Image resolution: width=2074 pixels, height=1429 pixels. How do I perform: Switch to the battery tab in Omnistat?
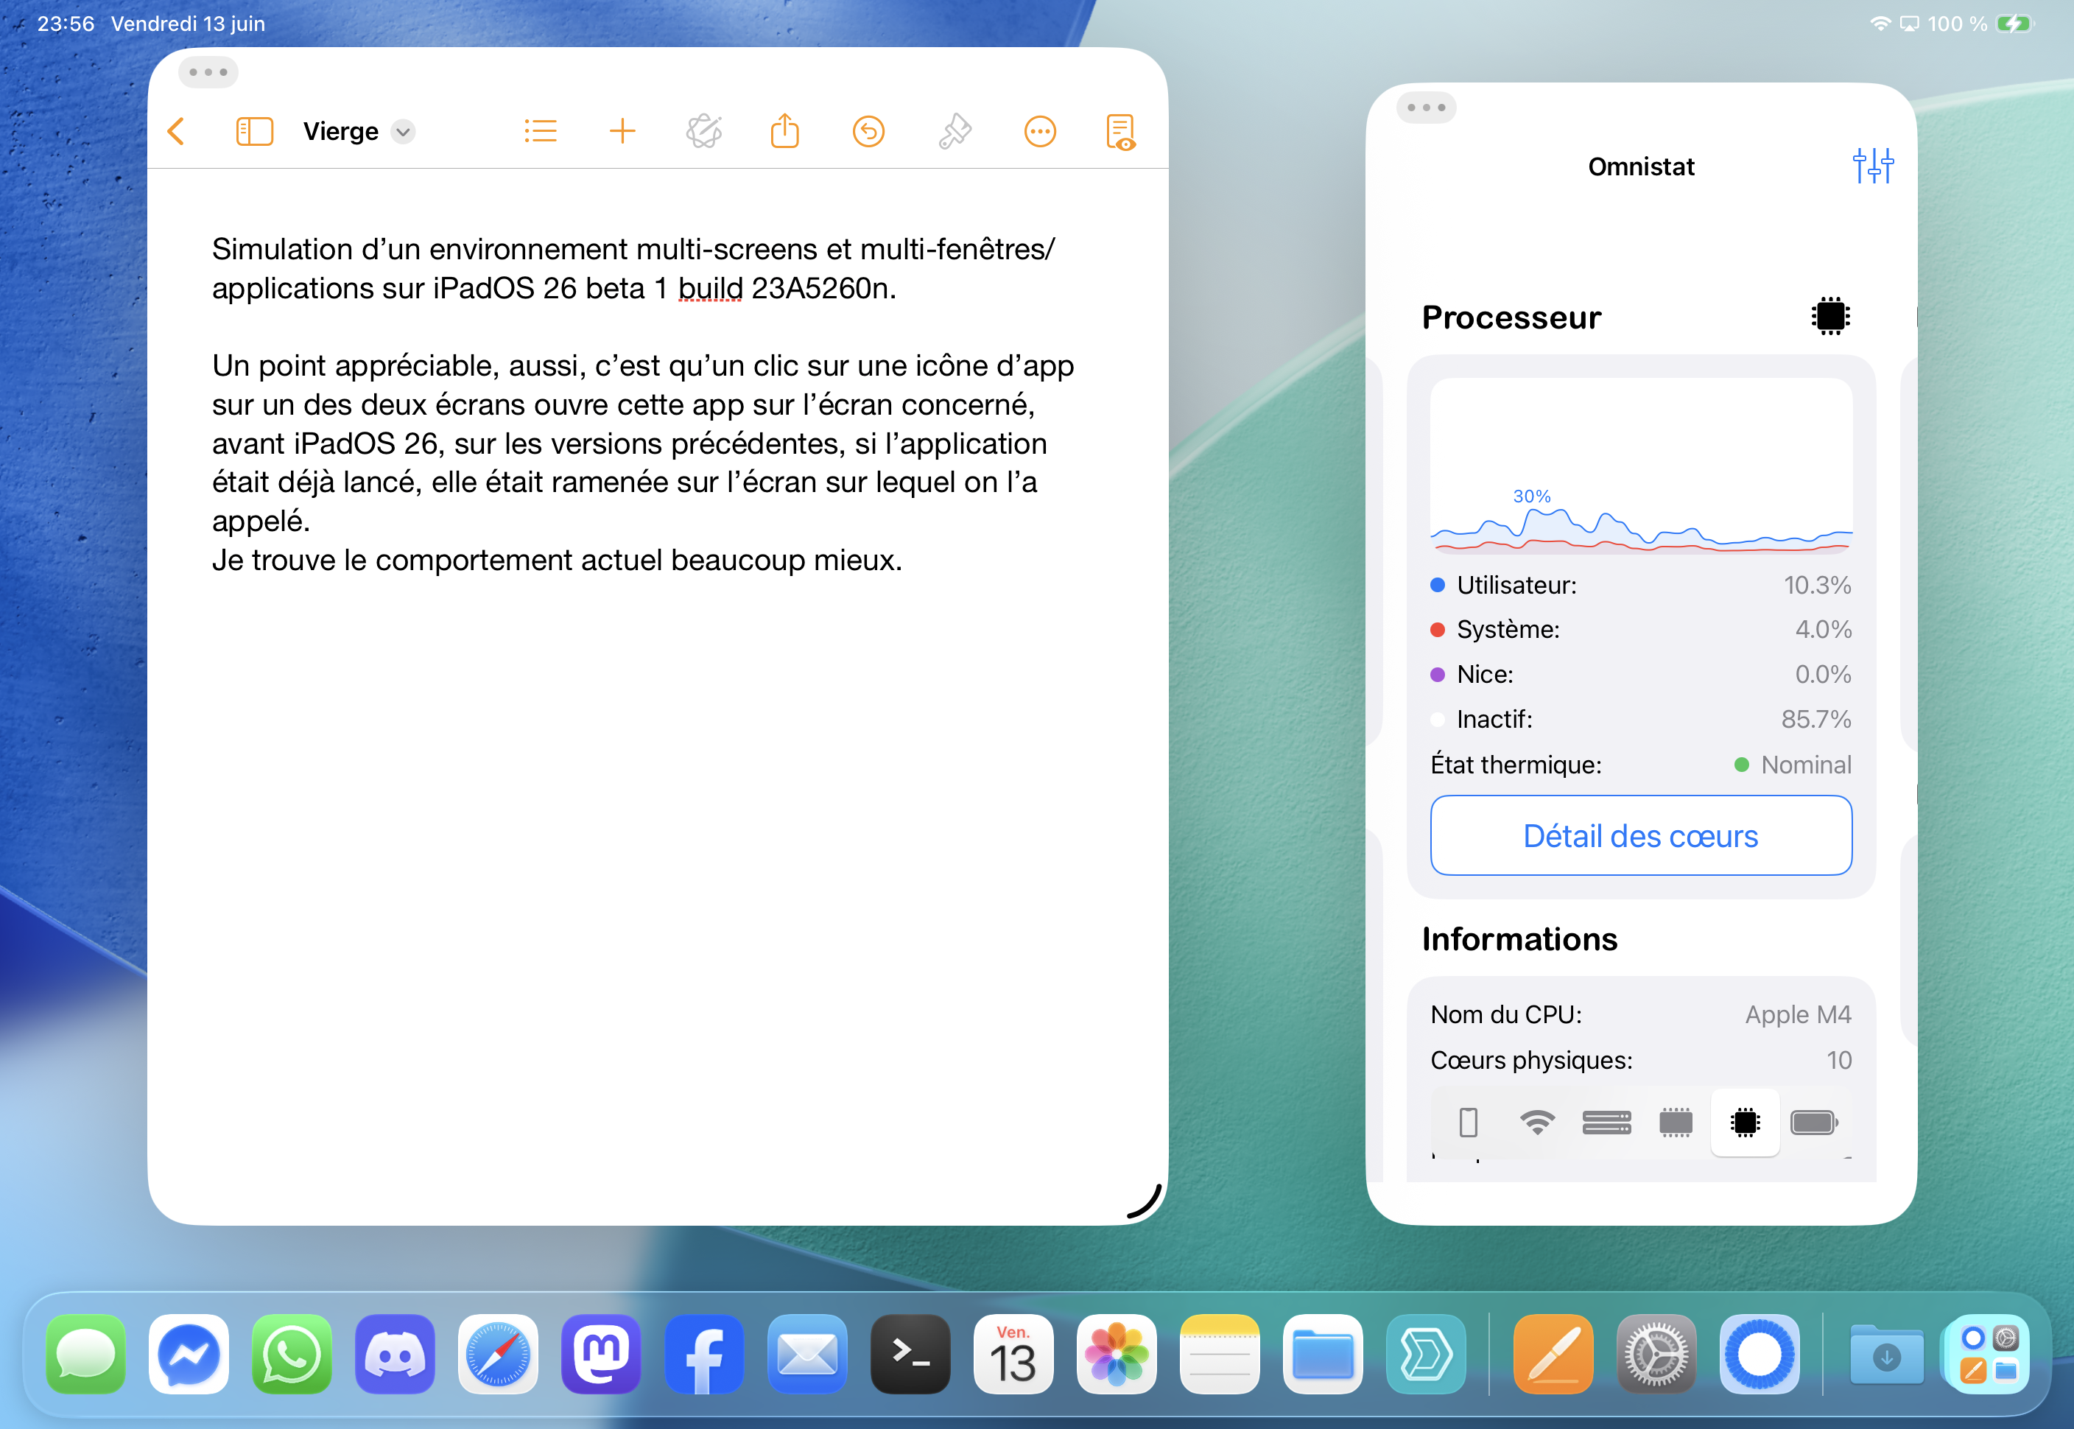(x=1813, y=1122)
